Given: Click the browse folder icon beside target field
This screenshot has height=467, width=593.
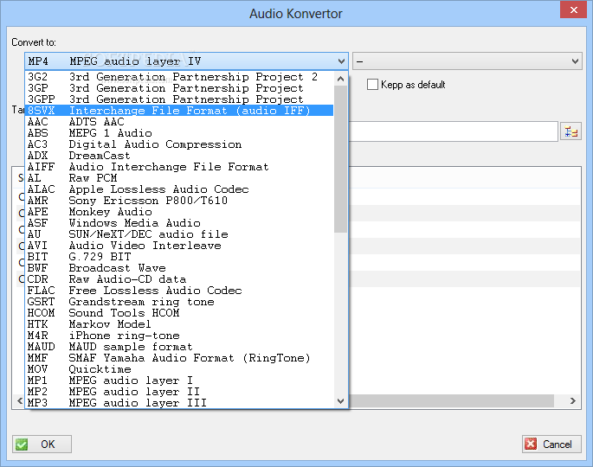Looking at the screenshot, I should coord(570,131).
